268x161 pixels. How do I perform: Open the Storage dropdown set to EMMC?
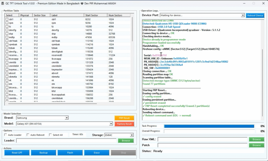click(x=131, y=135)
